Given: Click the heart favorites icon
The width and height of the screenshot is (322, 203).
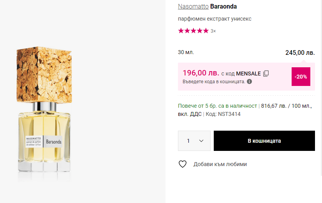Looking at the screenshot, I should (183, 164).
